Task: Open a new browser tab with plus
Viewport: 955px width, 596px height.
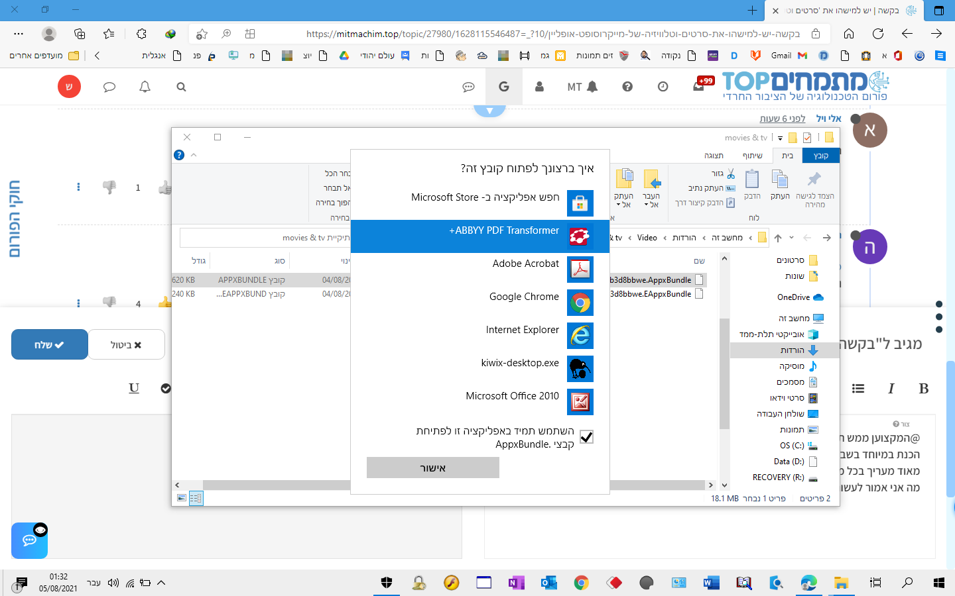Action: tap(752, 11)
